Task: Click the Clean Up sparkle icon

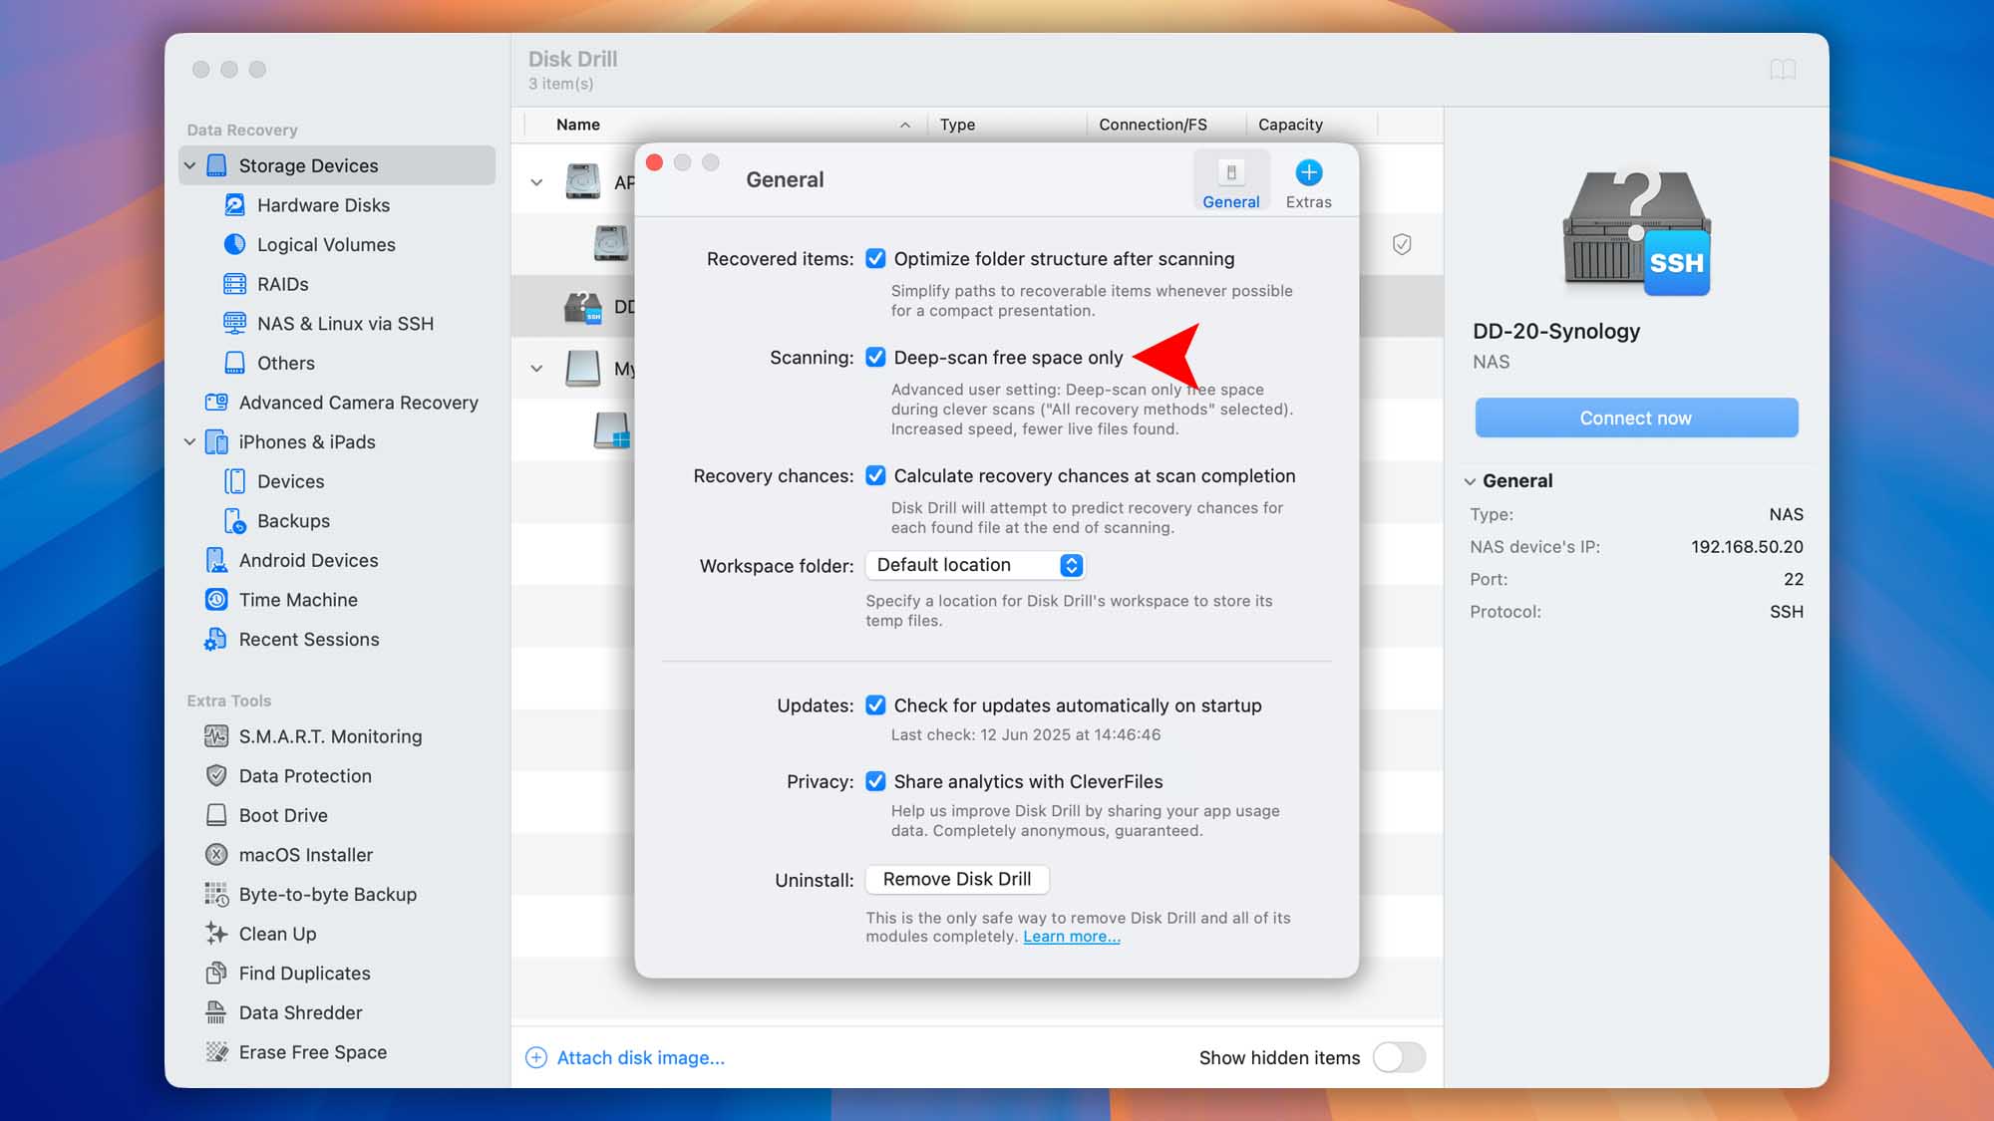Action: (x=216, y=934)
